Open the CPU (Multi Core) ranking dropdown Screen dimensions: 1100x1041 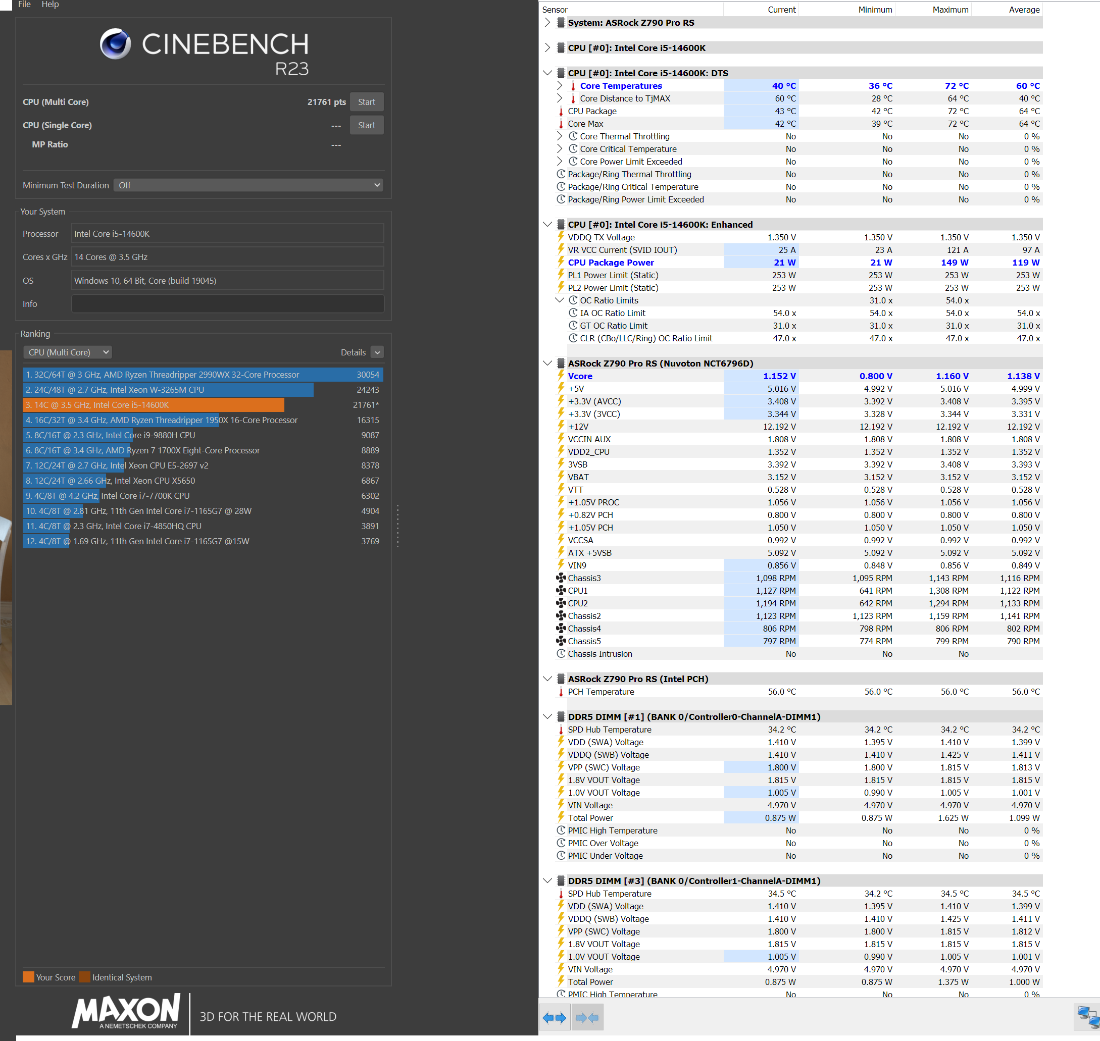[x=68, y=352]
